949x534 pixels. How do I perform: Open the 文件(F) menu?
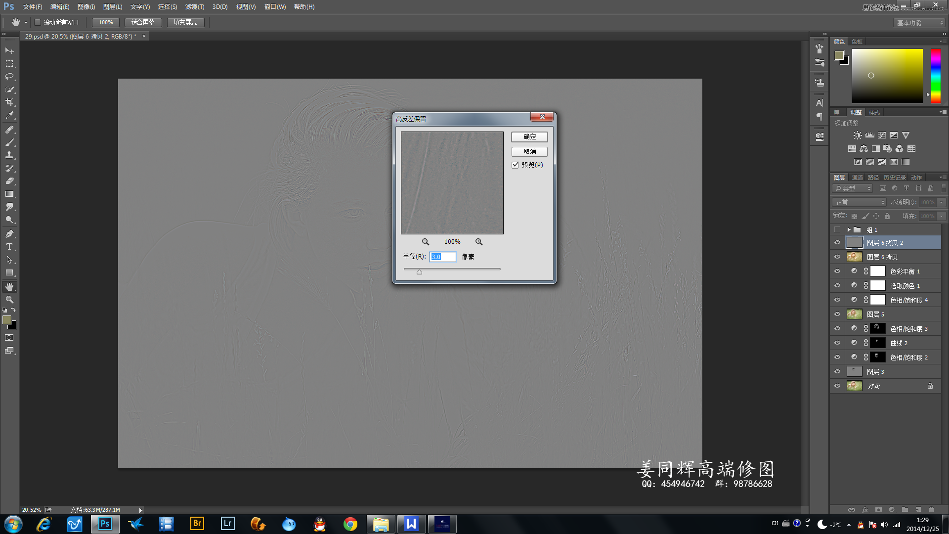tap(33, 7)
